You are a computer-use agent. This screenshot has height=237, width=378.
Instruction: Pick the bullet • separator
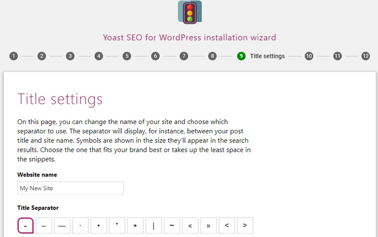[x=99, y=225]
